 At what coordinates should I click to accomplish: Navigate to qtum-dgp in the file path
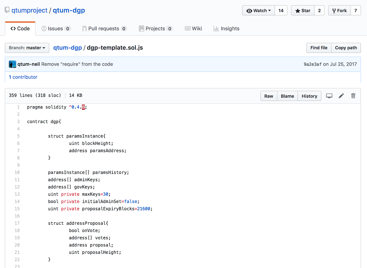point(68,48)
